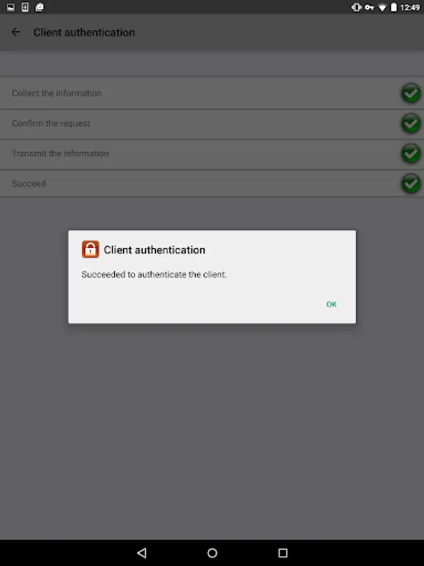The height and width of the screenshot is (566, 424).
Task: Tap the green checkmark beside Succeed
Action: (411, 184)
